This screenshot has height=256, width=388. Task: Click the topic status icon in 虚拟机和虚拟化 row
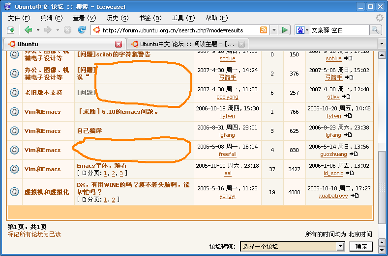click(14, 192)
